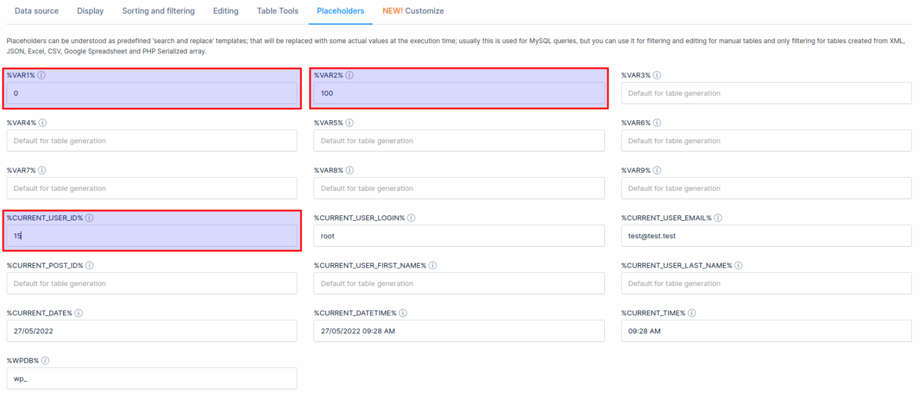This screenshot has width=919, height=398.
Task: Open the Table Tools tab
Action: pyautogui.click(x=278, y=11)
